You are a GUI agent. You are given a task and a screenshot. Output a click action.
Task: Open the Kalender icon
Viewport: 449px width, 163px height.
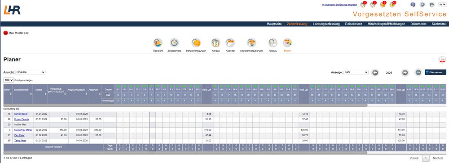[230, 43]
